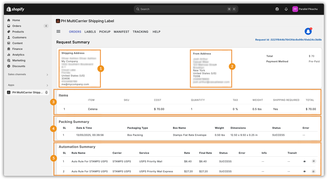Click the Request Id link

[288, 40]
